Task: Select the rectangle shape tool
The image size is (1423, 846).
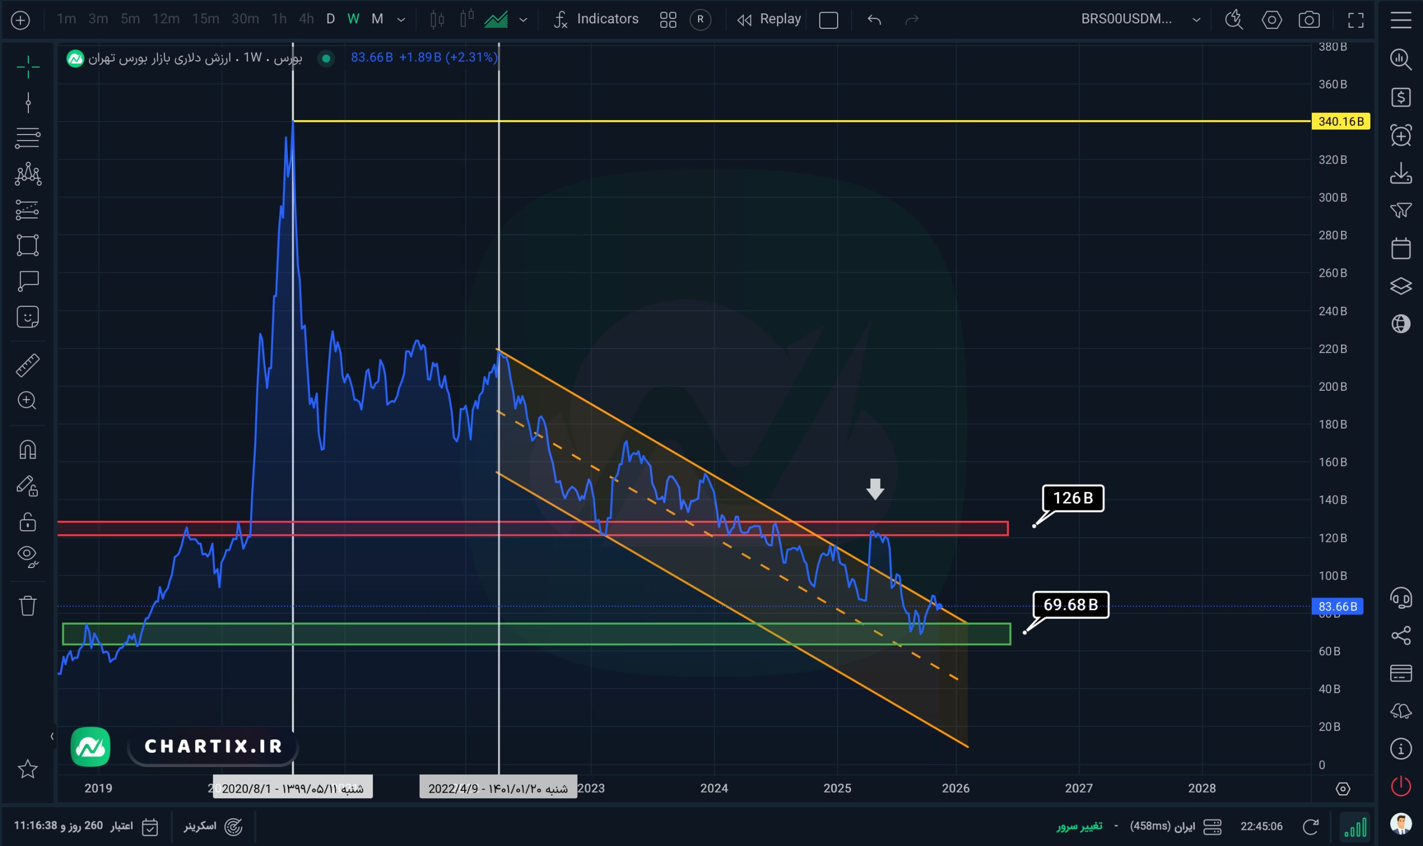Action: pyautogui.click(x=27, y=245)
